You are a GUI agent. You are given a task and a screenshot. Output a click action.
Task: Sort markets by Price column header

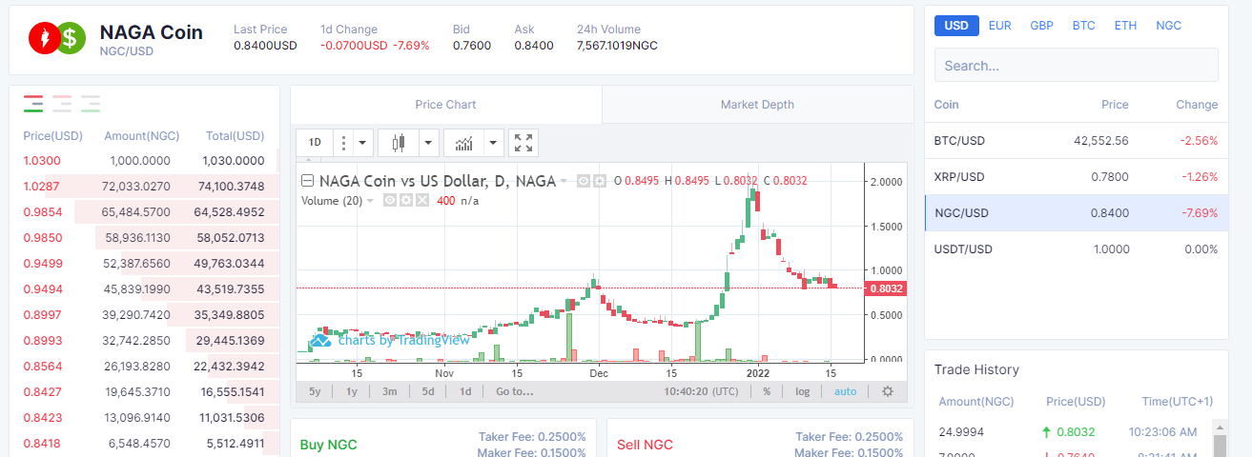pos(1115,105)
